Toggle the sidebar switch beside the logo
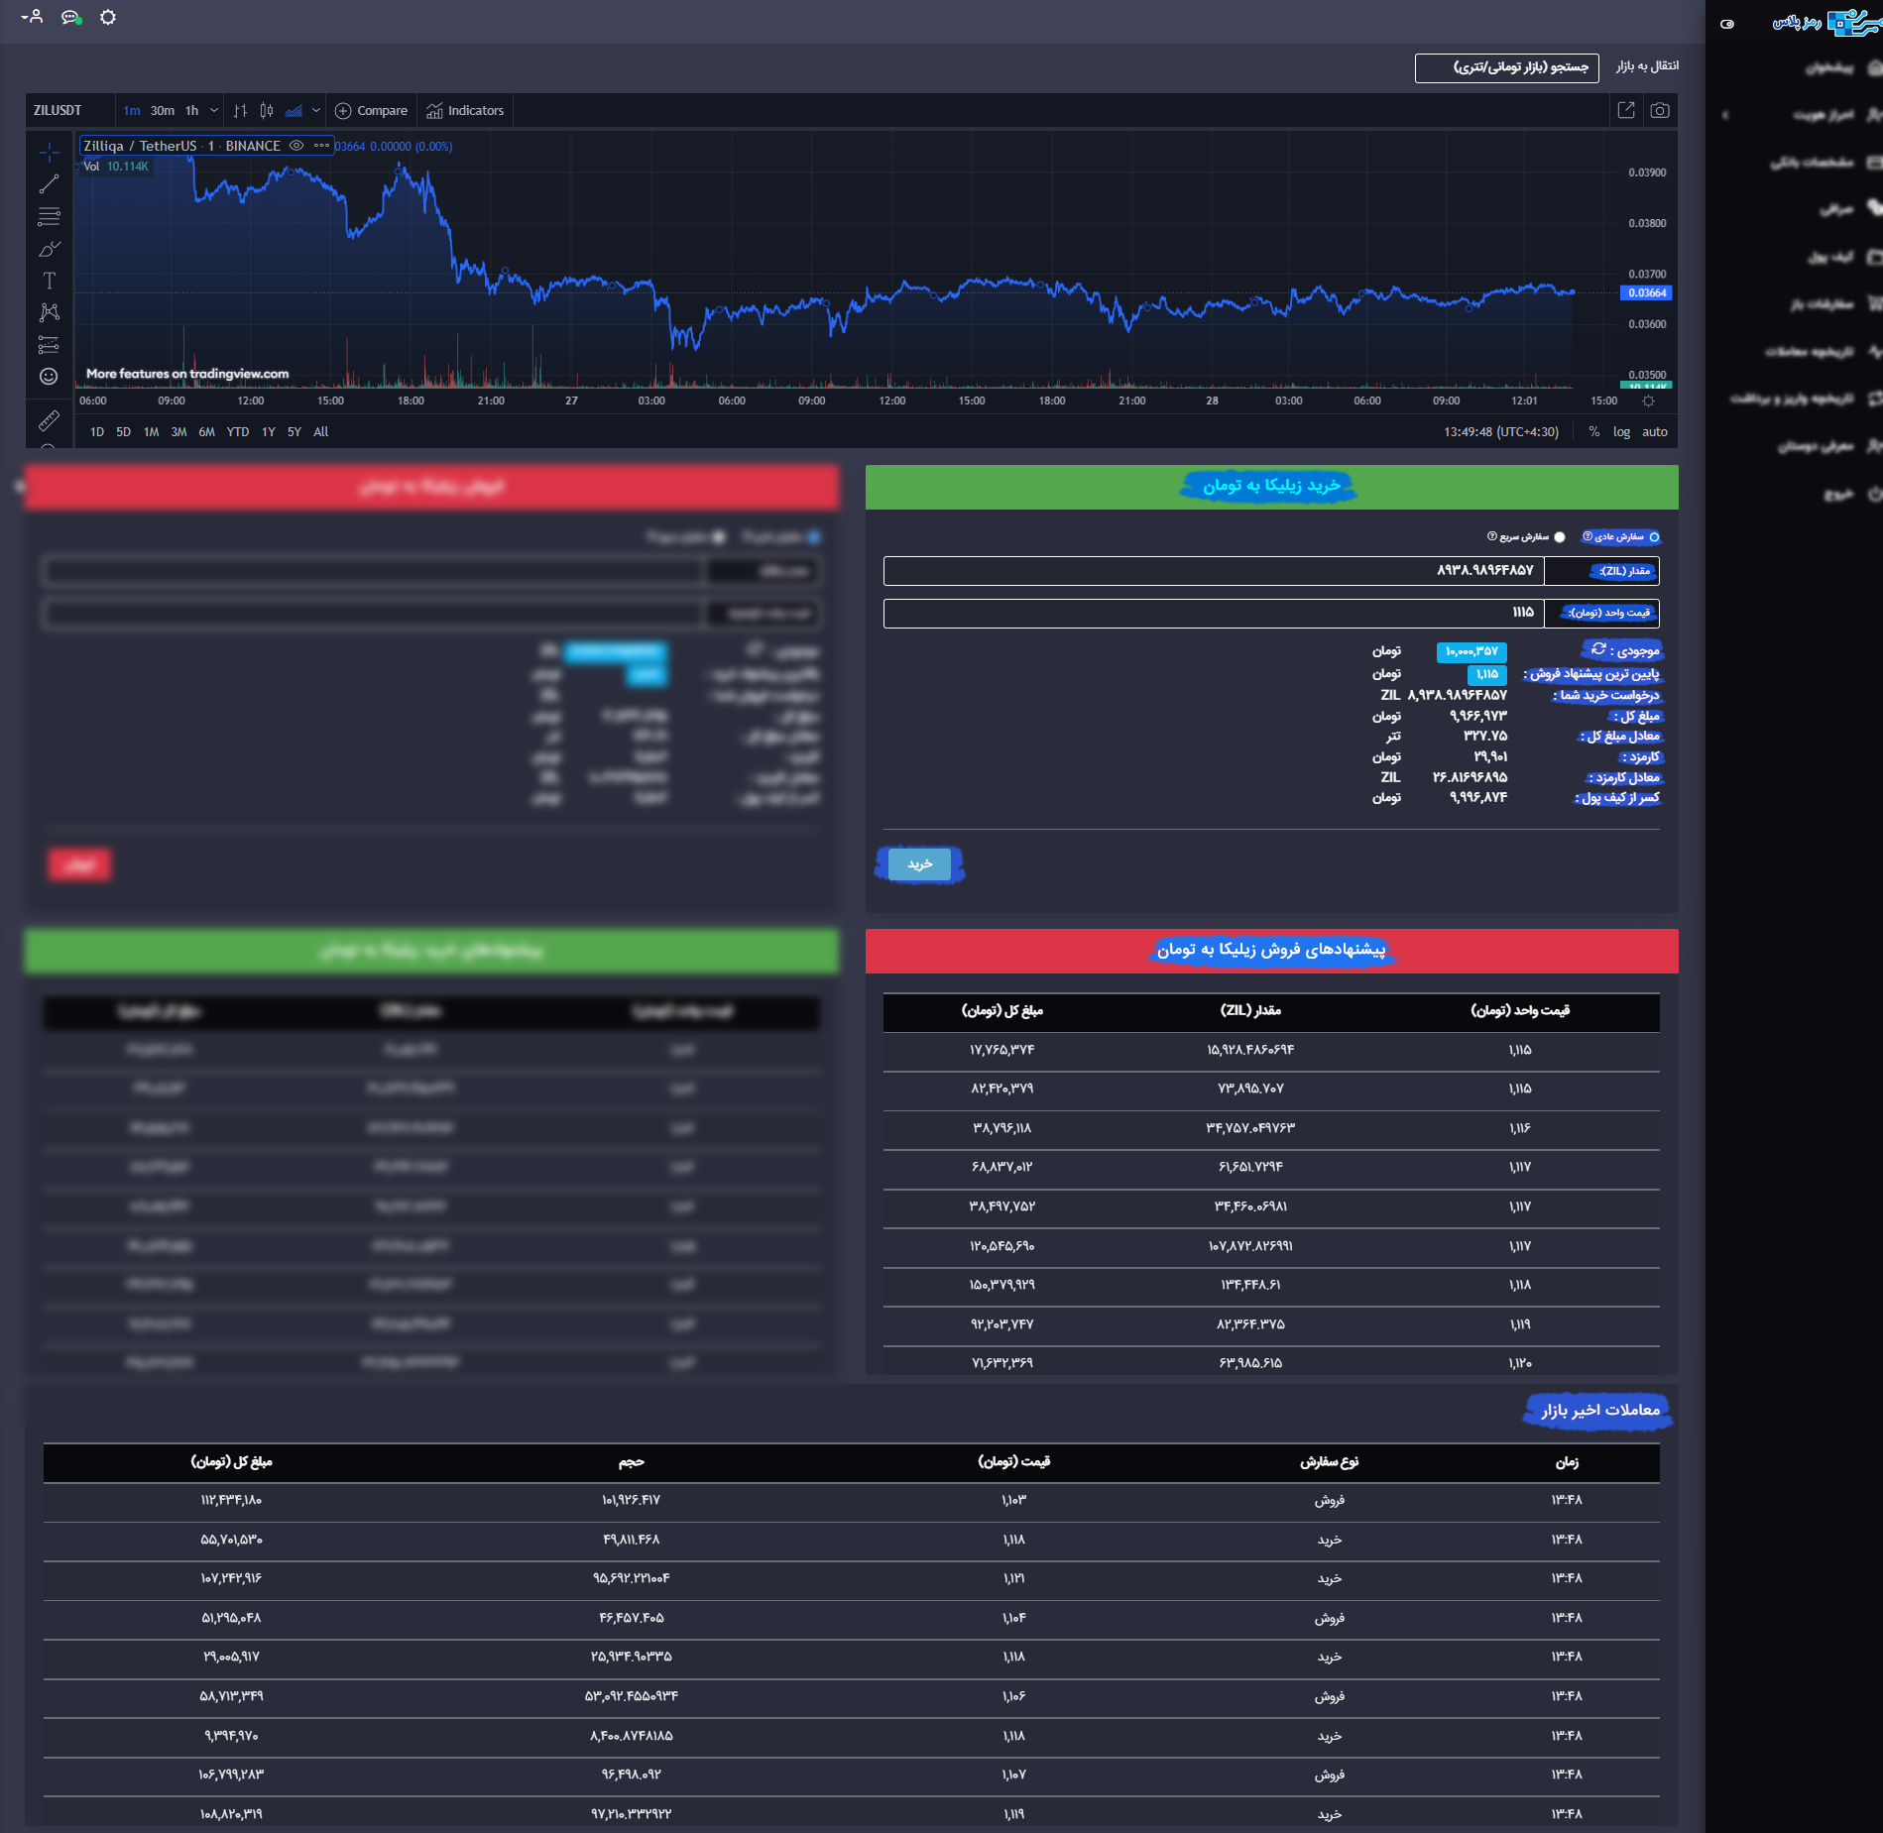Image resolution: width=1883 pixels, height=1833 pixels. click(x=1727, y=24)
